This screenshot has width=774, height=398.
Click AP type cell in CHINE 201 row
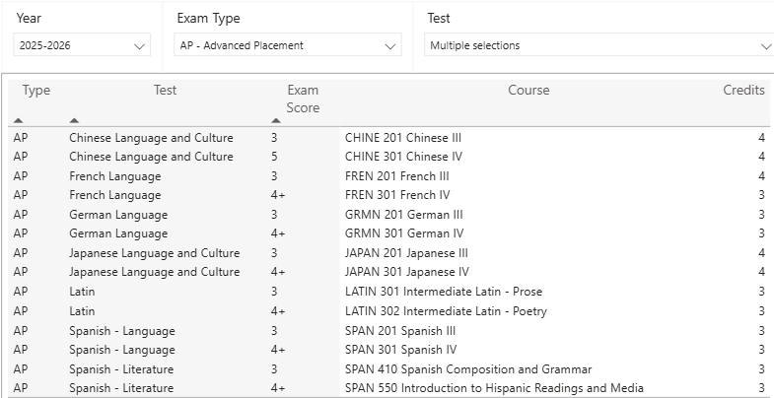[21, 138]
